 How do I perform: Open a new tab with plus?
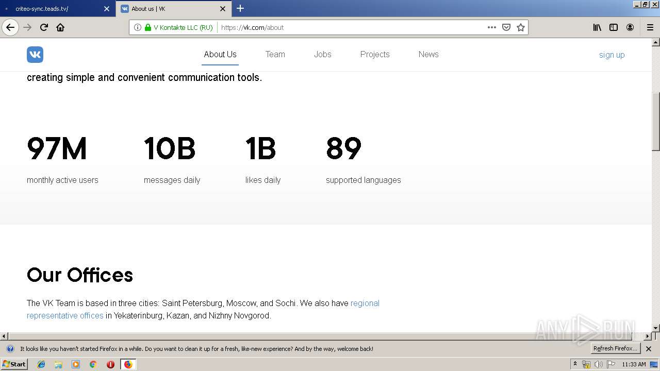[240, 8]
